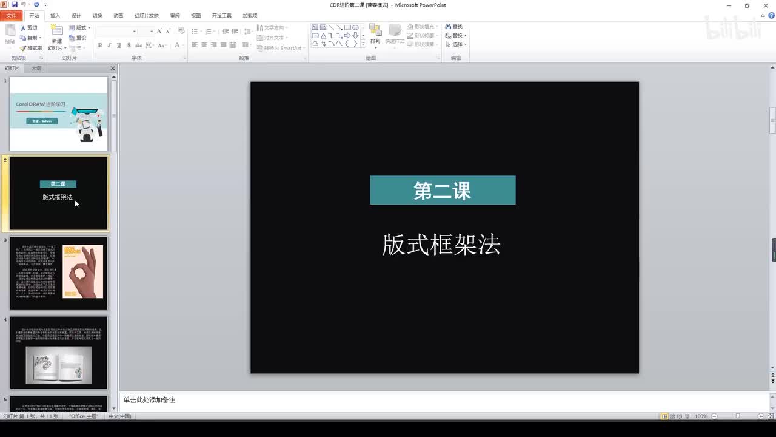776x437 pixels.
Task: Click the Undo arrow in quick access toolbar
Action: [24, 5]
